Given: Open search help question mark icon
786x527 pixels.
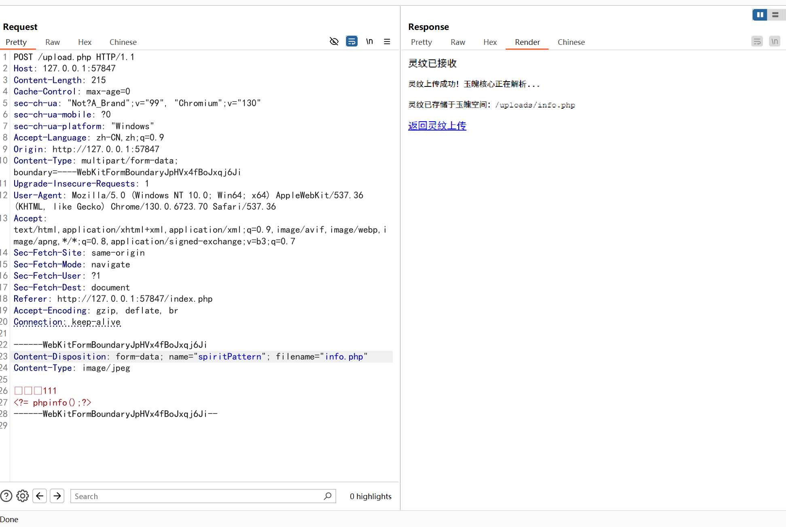Looking at the screenshot, I should [x=6, y=496].
